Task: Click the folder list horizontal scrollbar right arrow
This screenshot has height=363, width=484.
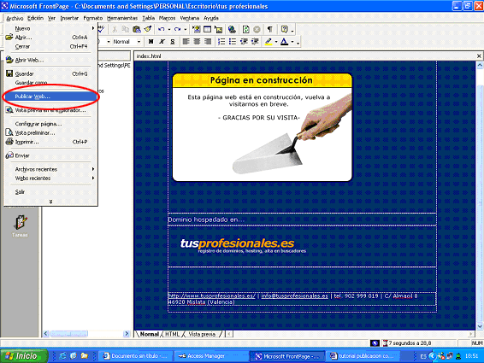Action: (127, 334)
